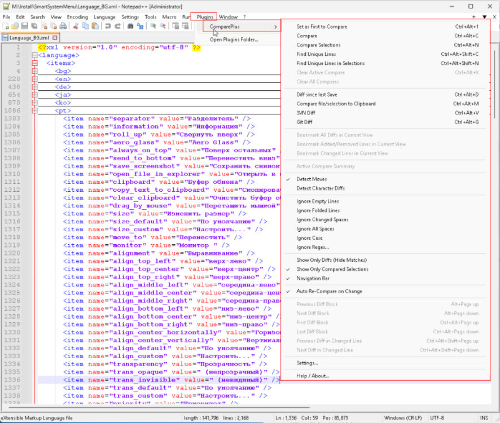Viewport: 500px width, 423px height.
Task: Open the ComparePlus submenu
Action: click(x=242, y=27)
